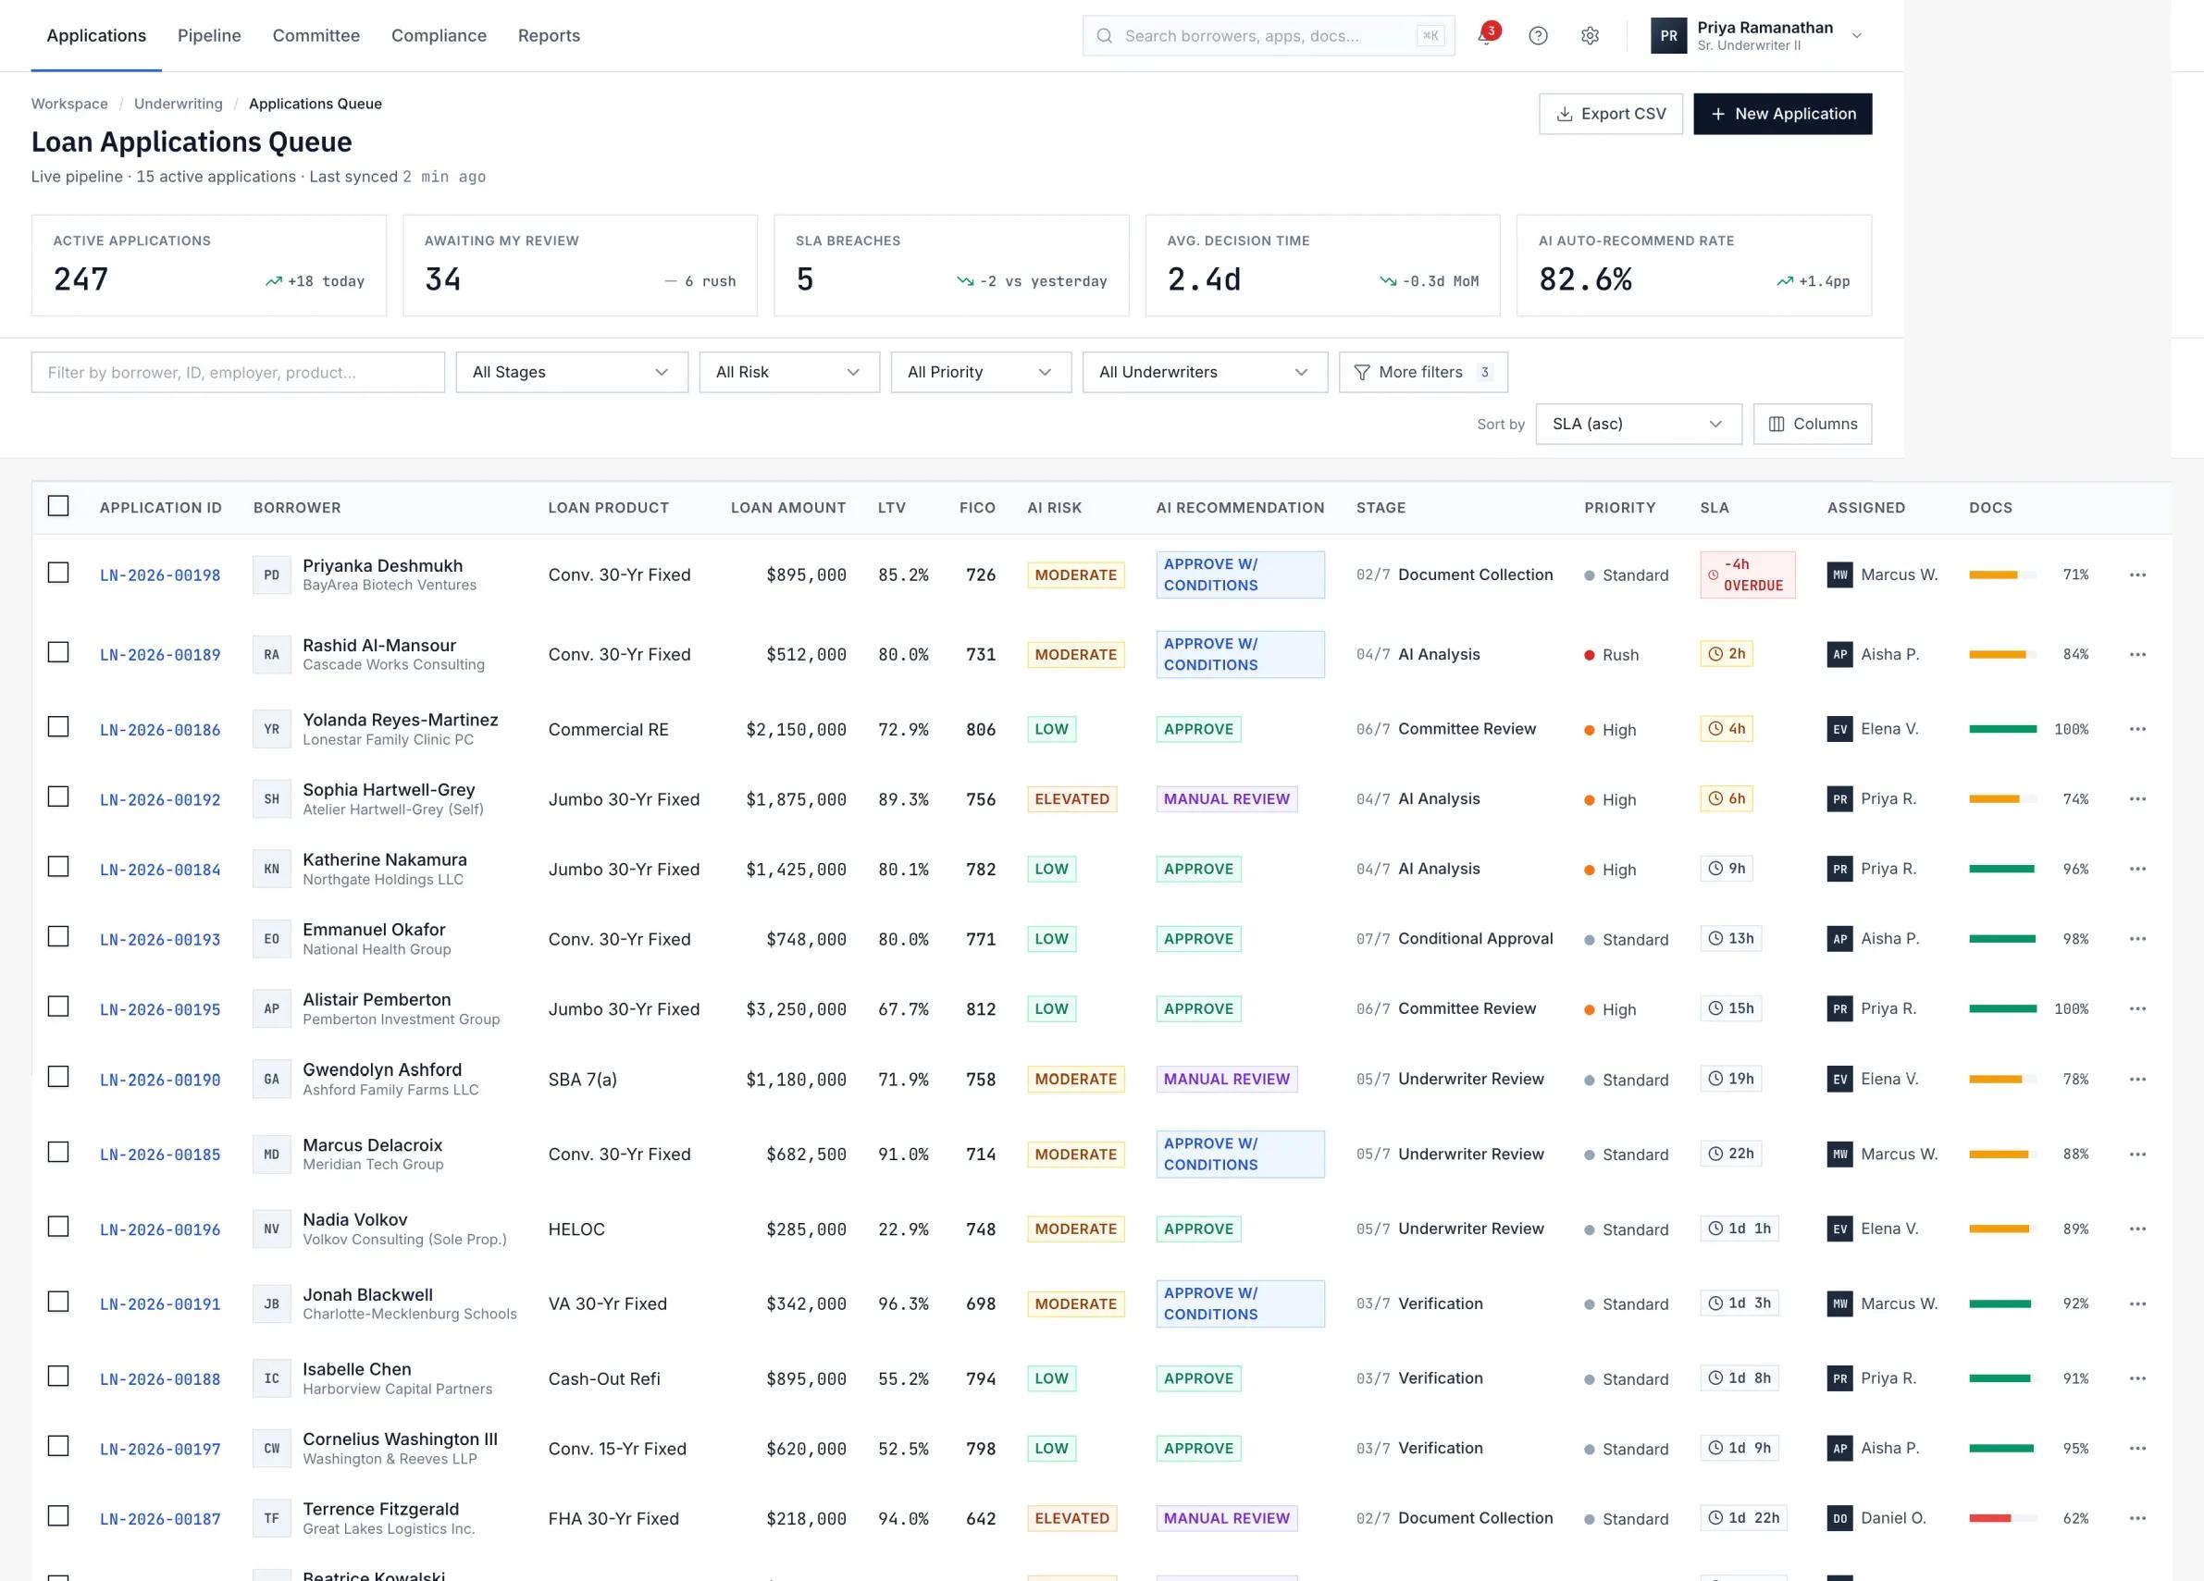Open settings gear icon in header
The width and height of the screenshot is (2204, 1581).
tap(1590, 36)
